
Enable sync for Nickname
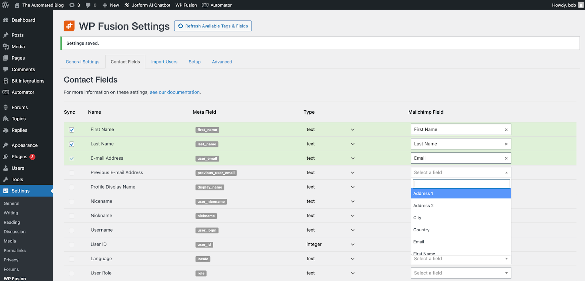point(72,216)
